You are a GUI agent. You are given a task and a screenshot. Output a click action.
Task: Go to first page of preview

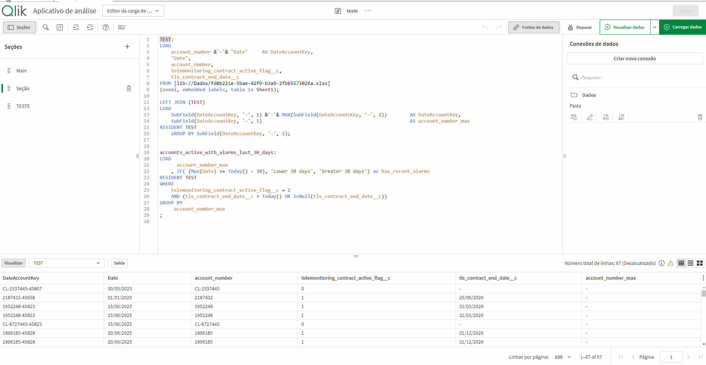coord(621,357)
